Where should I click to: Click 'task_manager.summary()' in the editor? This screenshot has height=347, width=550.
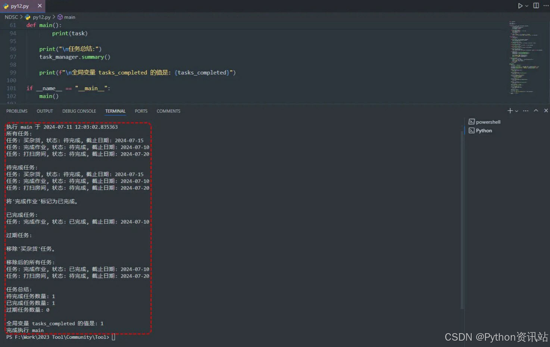point(75,57)
